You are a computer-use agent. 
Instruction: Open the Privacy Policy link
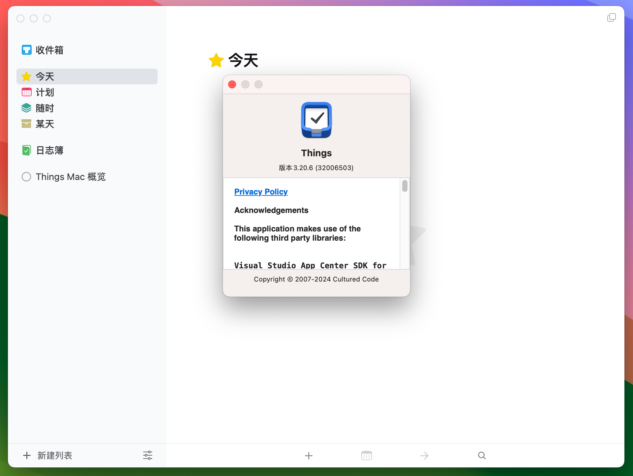[261, 192]
